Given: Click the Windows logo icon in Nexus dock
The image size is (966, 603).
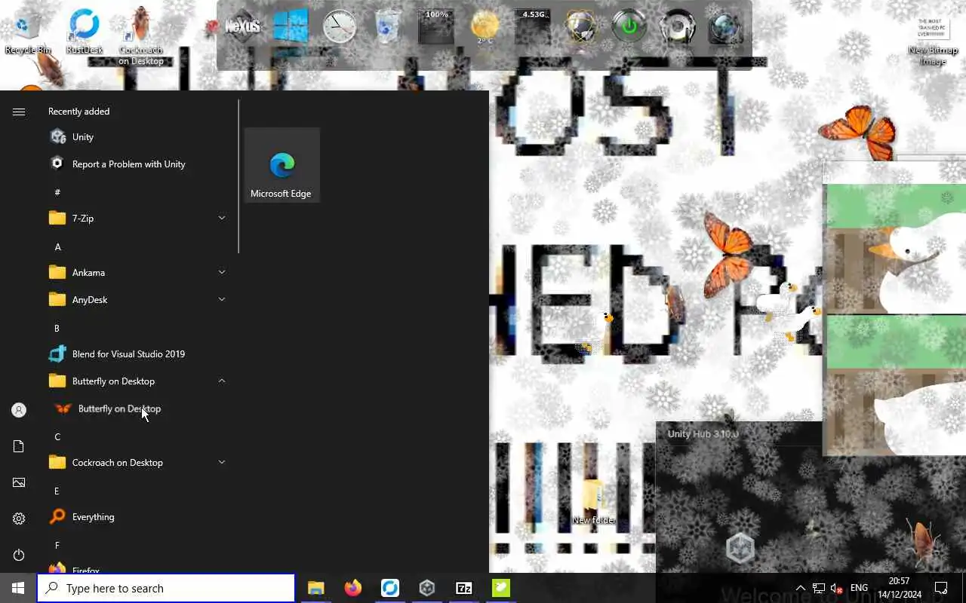Looking at the screenshot, I should tap(291, 27).
